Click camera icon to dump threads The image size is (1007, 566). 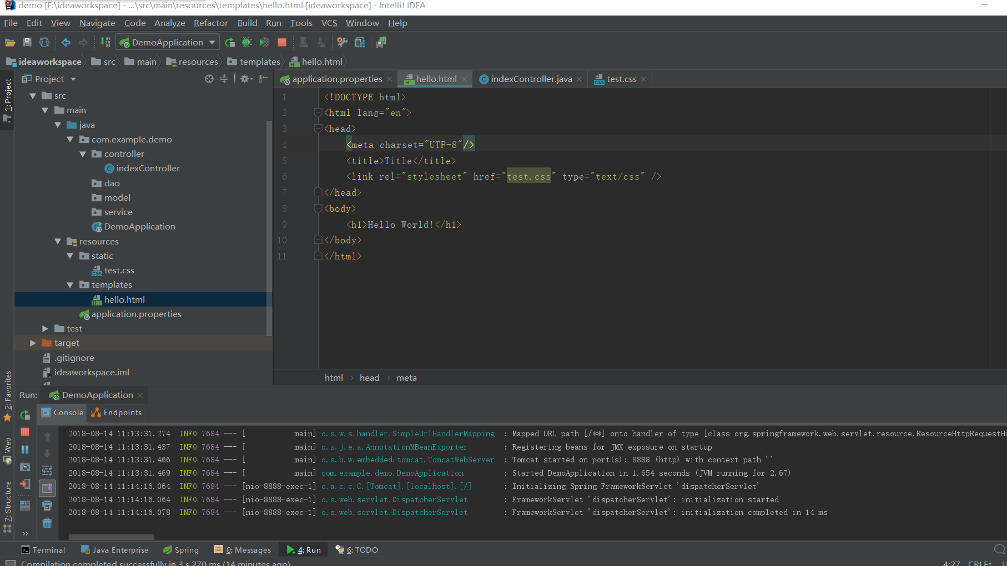tap(25, 467)
